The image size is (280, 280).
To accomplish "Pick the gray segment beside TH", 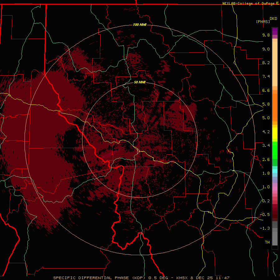I will pos(275,239).
